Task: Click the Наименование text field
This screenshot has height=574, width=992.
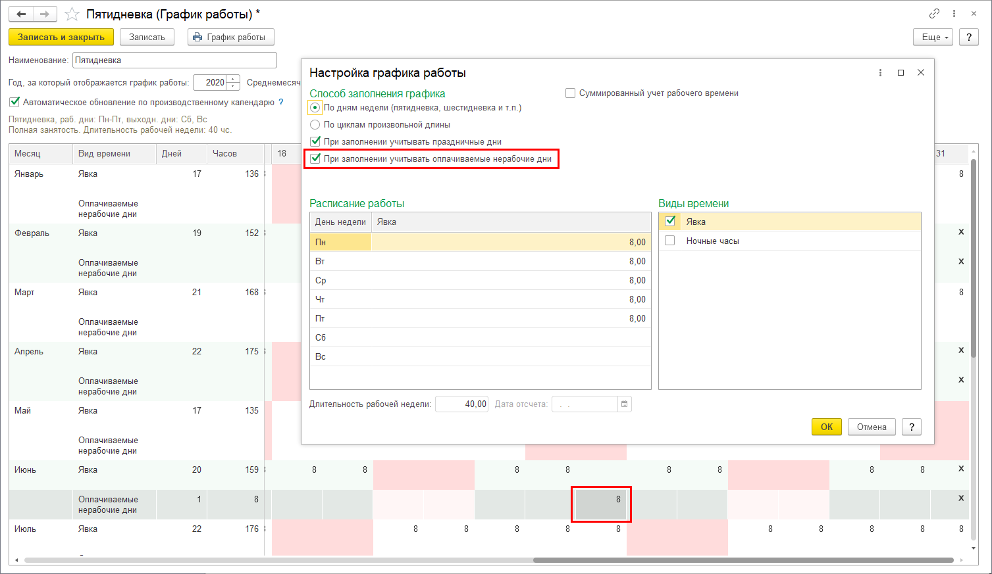Action: [x=174, y=60]
